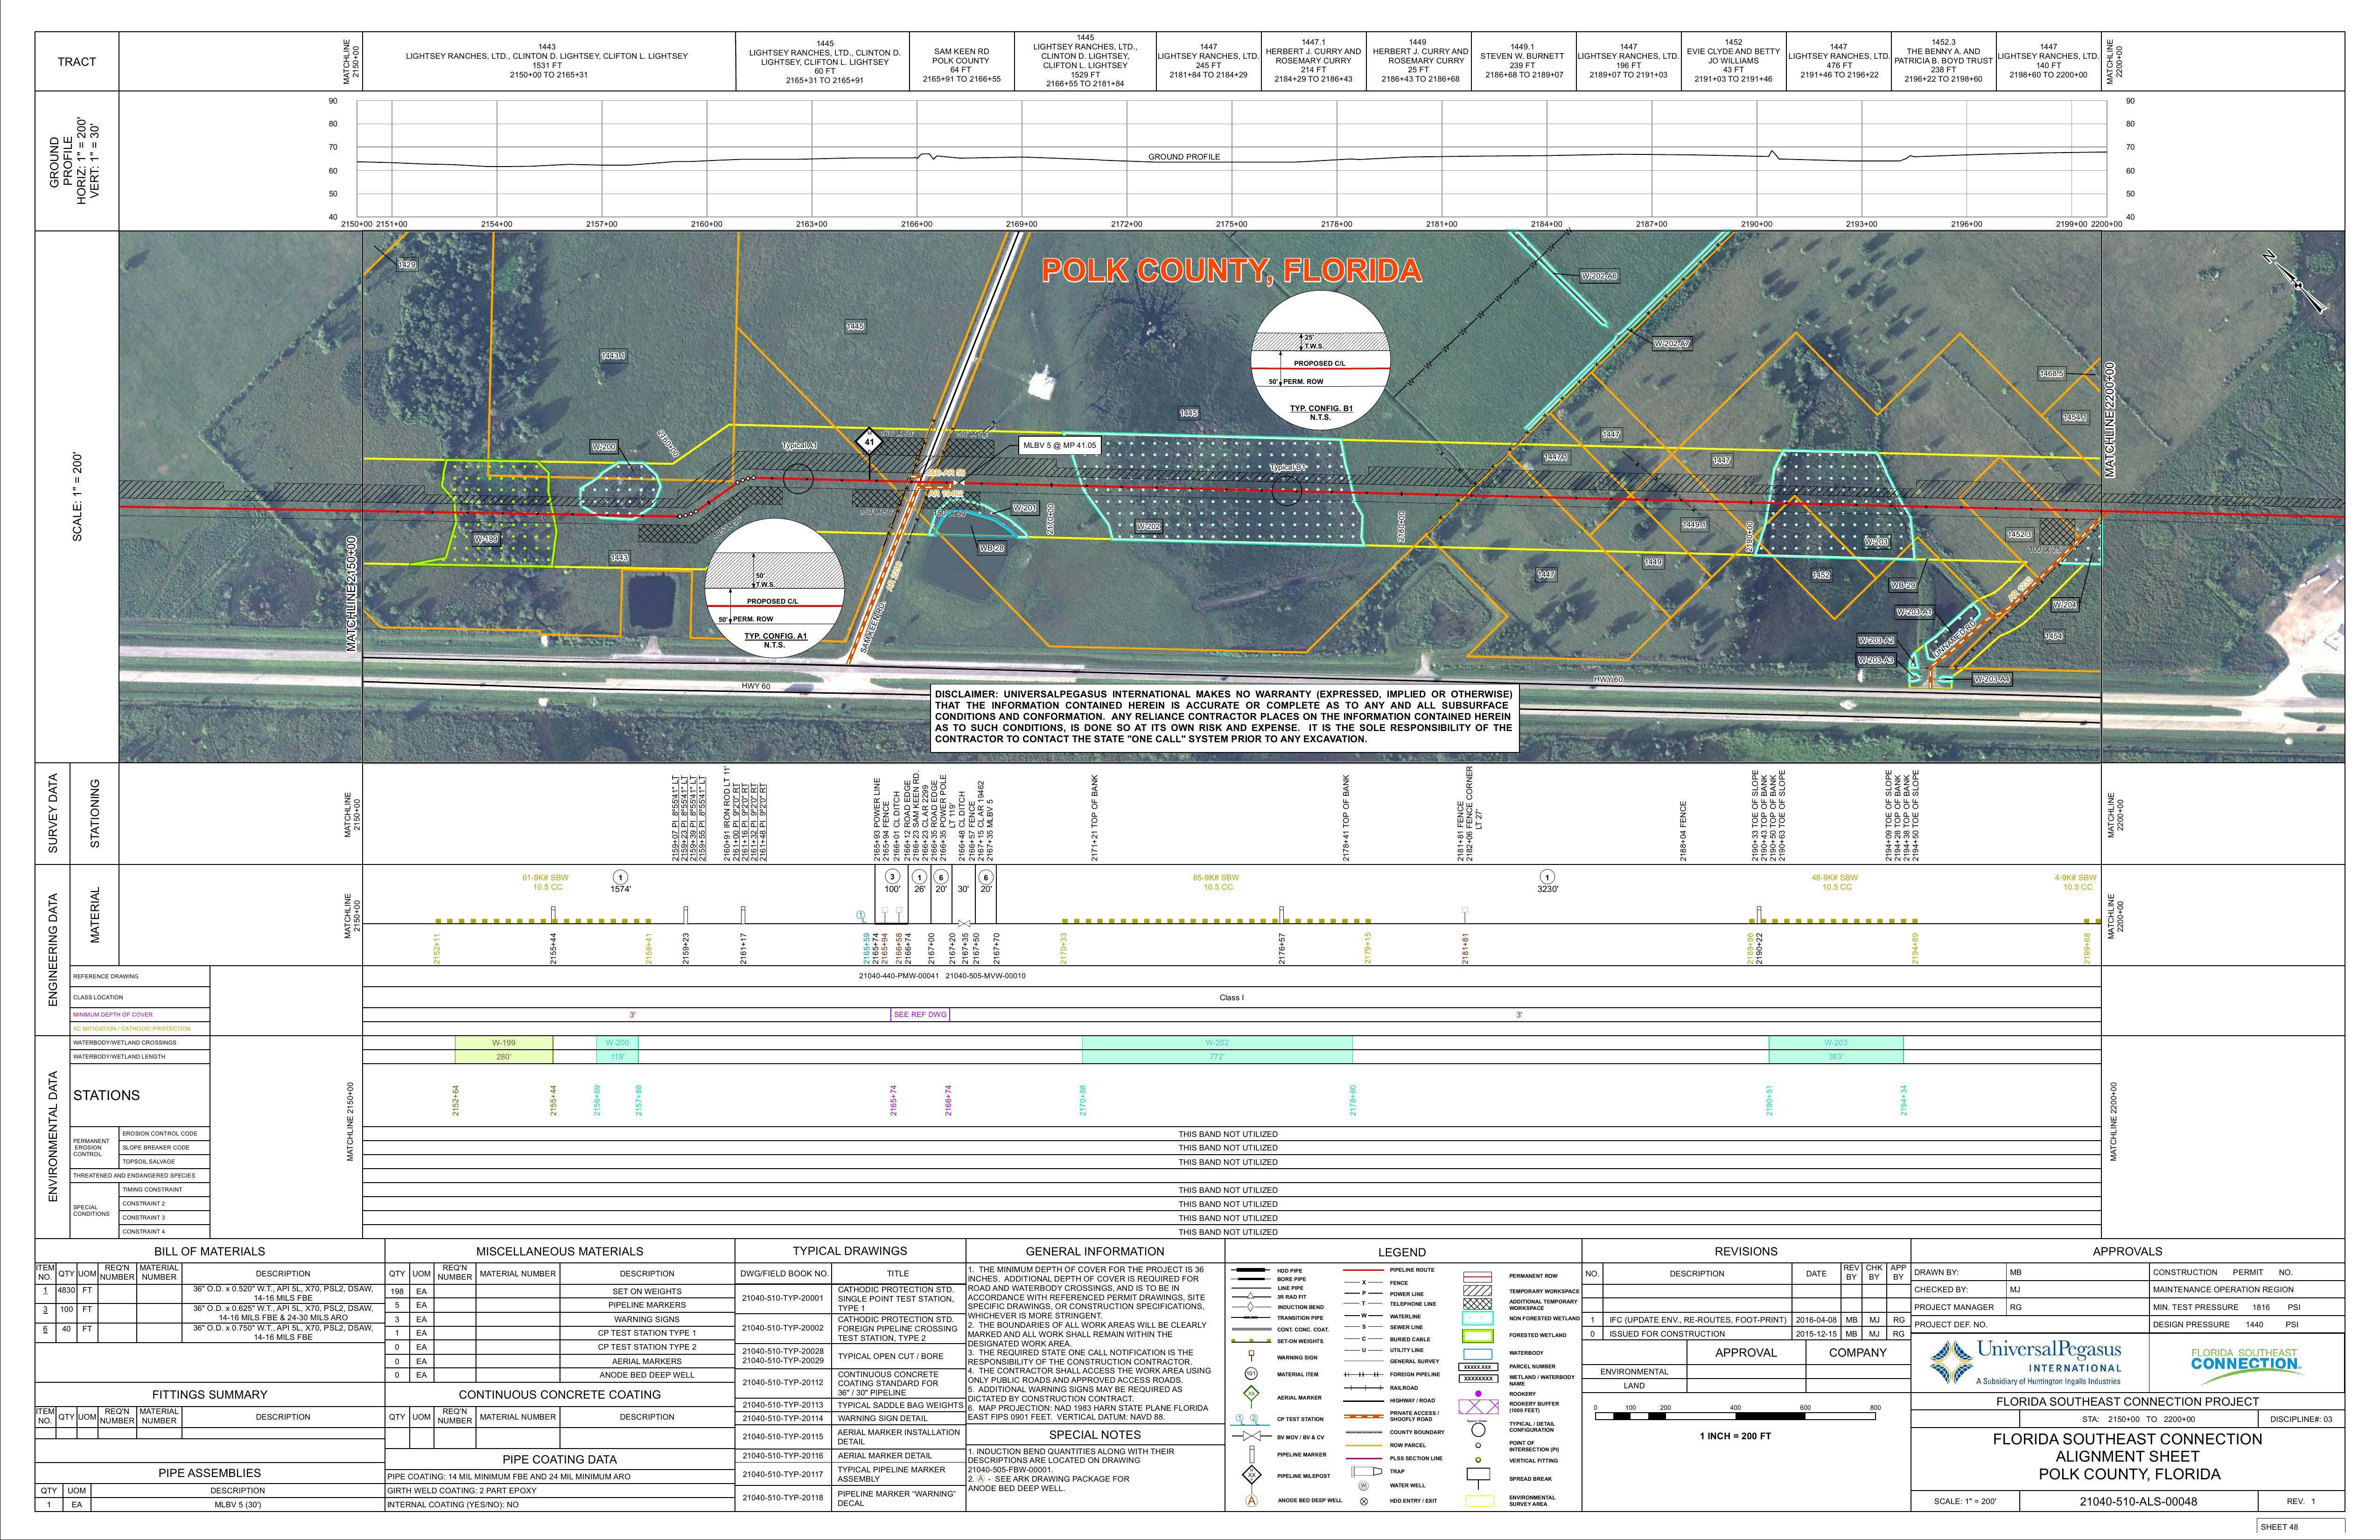The image size is (2380, 1540).
Task: Click the TYP. CONFIG. A1 detail circle
Action: coord(774,588)
